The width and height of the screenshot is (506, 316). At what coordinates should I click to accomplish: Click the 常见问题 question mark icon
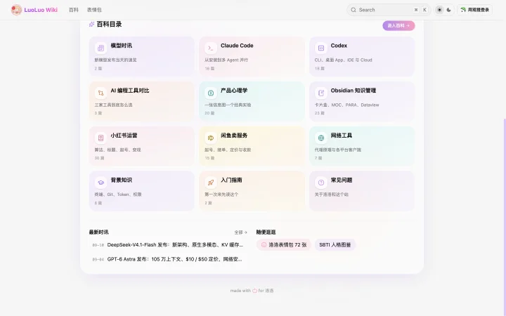coord(320,183)
